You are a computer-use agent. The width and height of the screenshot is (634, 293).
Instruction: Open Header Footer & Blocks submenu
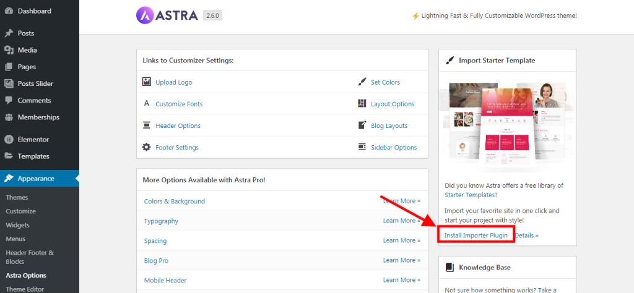click(30, 257)
